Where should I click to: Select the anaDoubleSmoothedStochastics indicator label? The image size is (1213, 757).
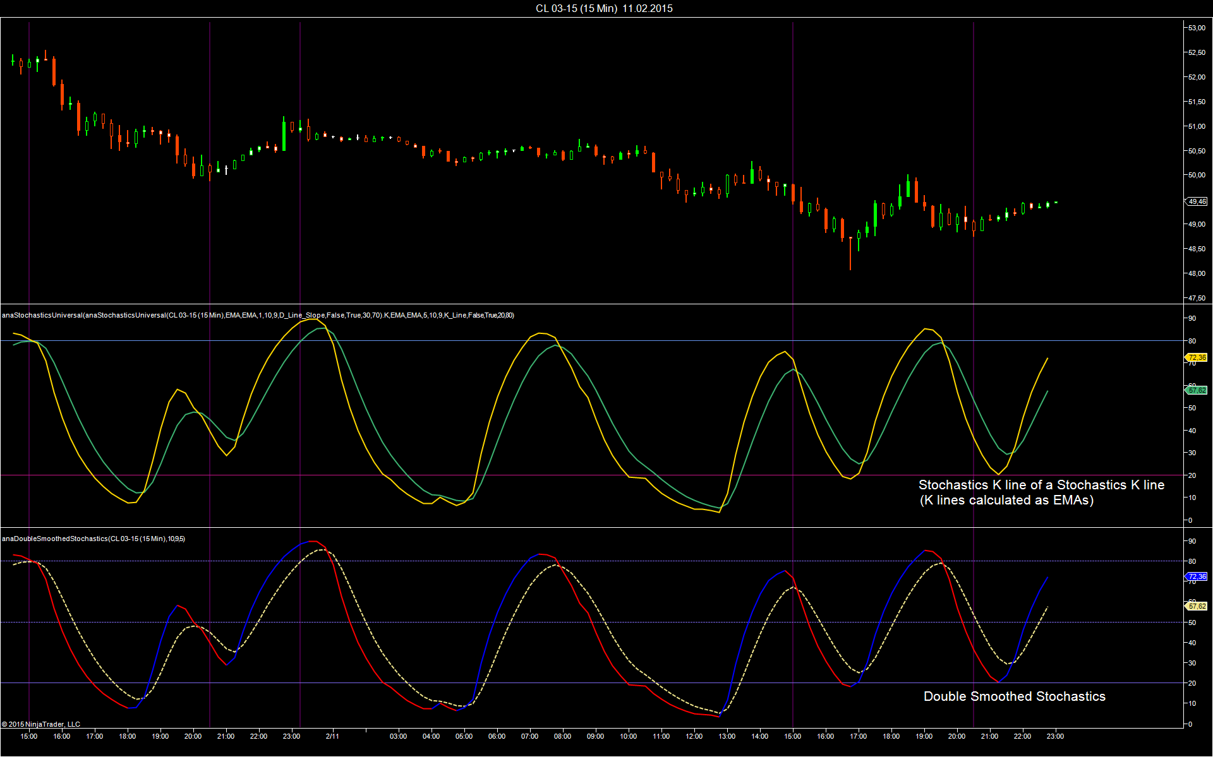94,539
